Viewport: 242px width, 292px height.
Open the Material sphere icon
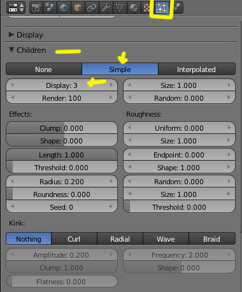coord(134,8)
